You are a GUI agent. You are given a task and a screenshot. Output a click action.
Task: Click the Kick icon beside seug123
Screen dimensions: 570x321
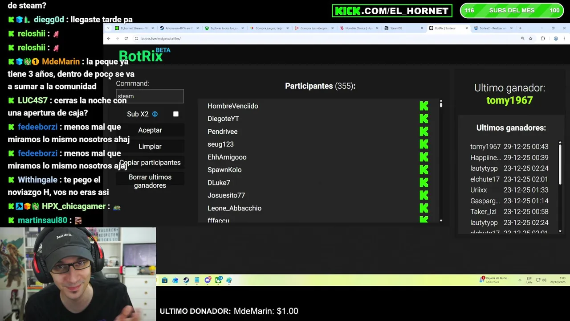424,144
